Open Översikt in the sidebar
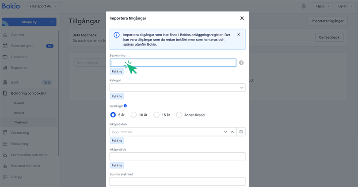 (19, 35)
